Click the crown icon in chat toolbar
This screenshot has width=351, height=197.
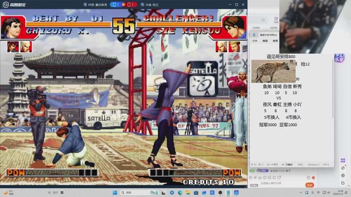coord(260,178)
